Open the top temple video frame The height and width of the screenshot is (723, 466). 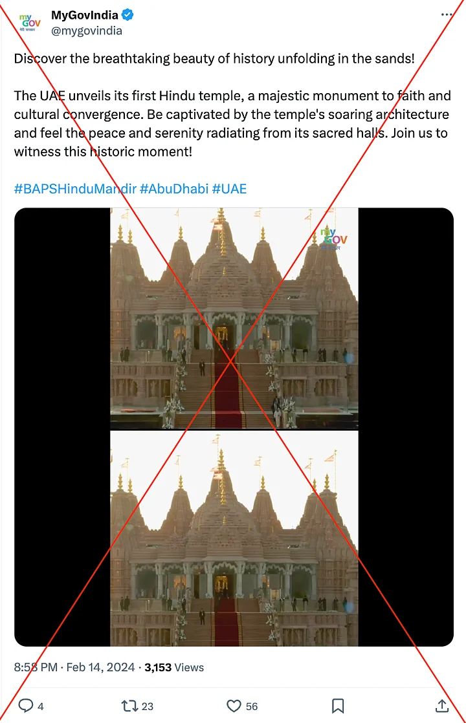click(x=234, y=318)
